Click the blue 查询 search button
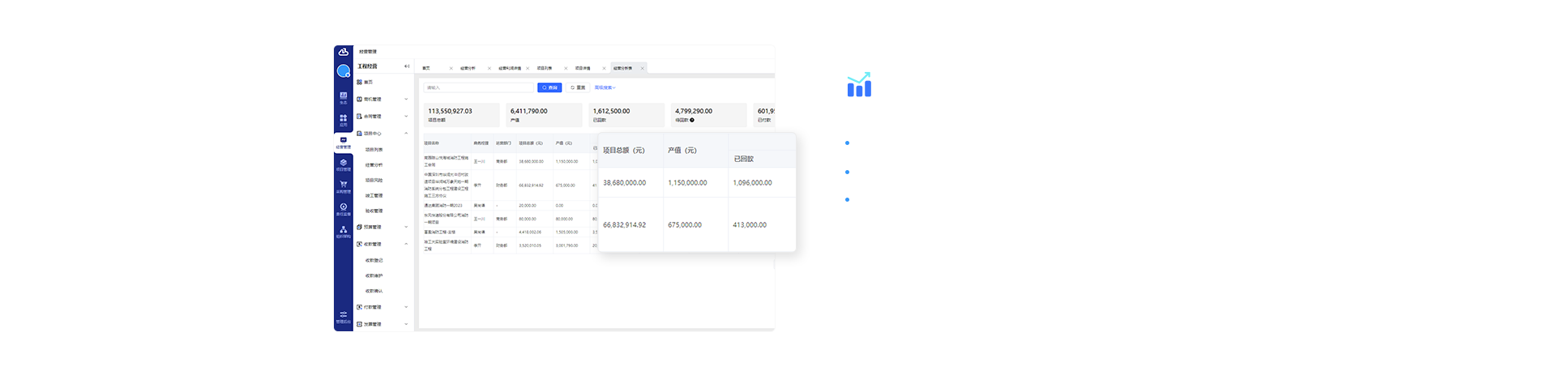Image resolution: width=1556 pixels, height=375 pixels. [549, 87]
